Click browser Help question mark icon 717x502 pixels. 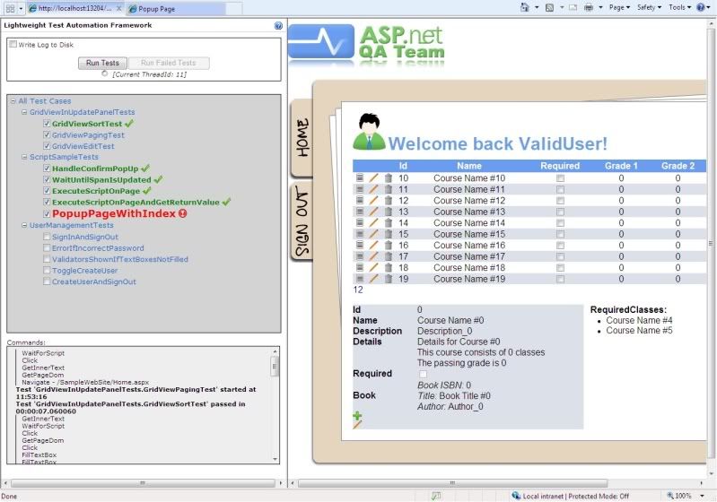(701, 7)
